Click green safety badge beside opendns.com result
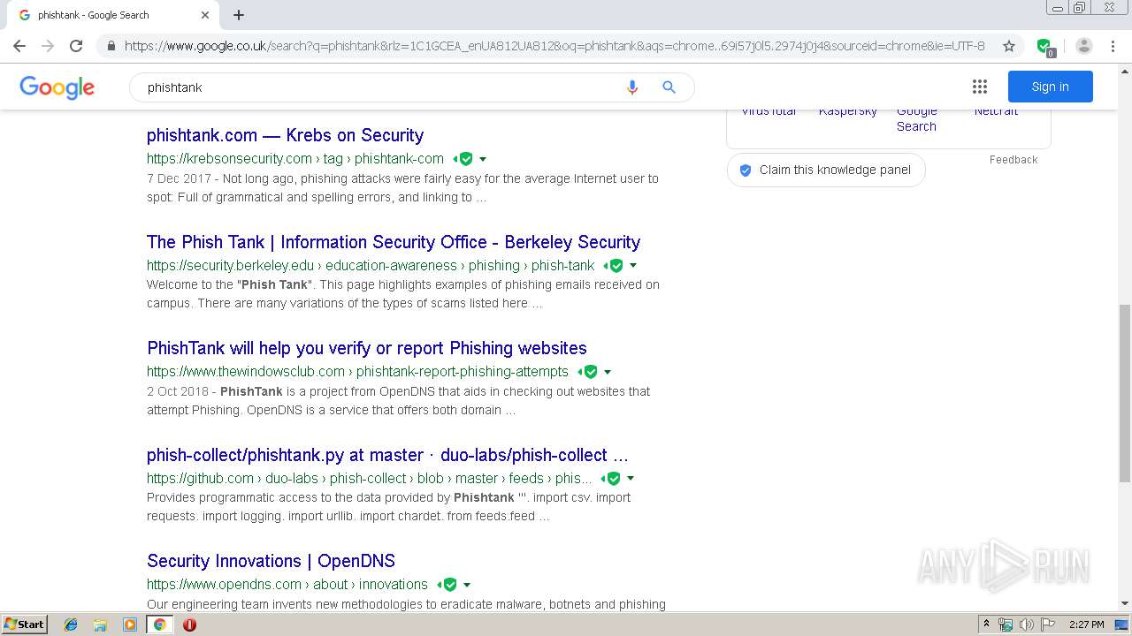Screen dimensions: 1132x636 [x=449, y=585]
